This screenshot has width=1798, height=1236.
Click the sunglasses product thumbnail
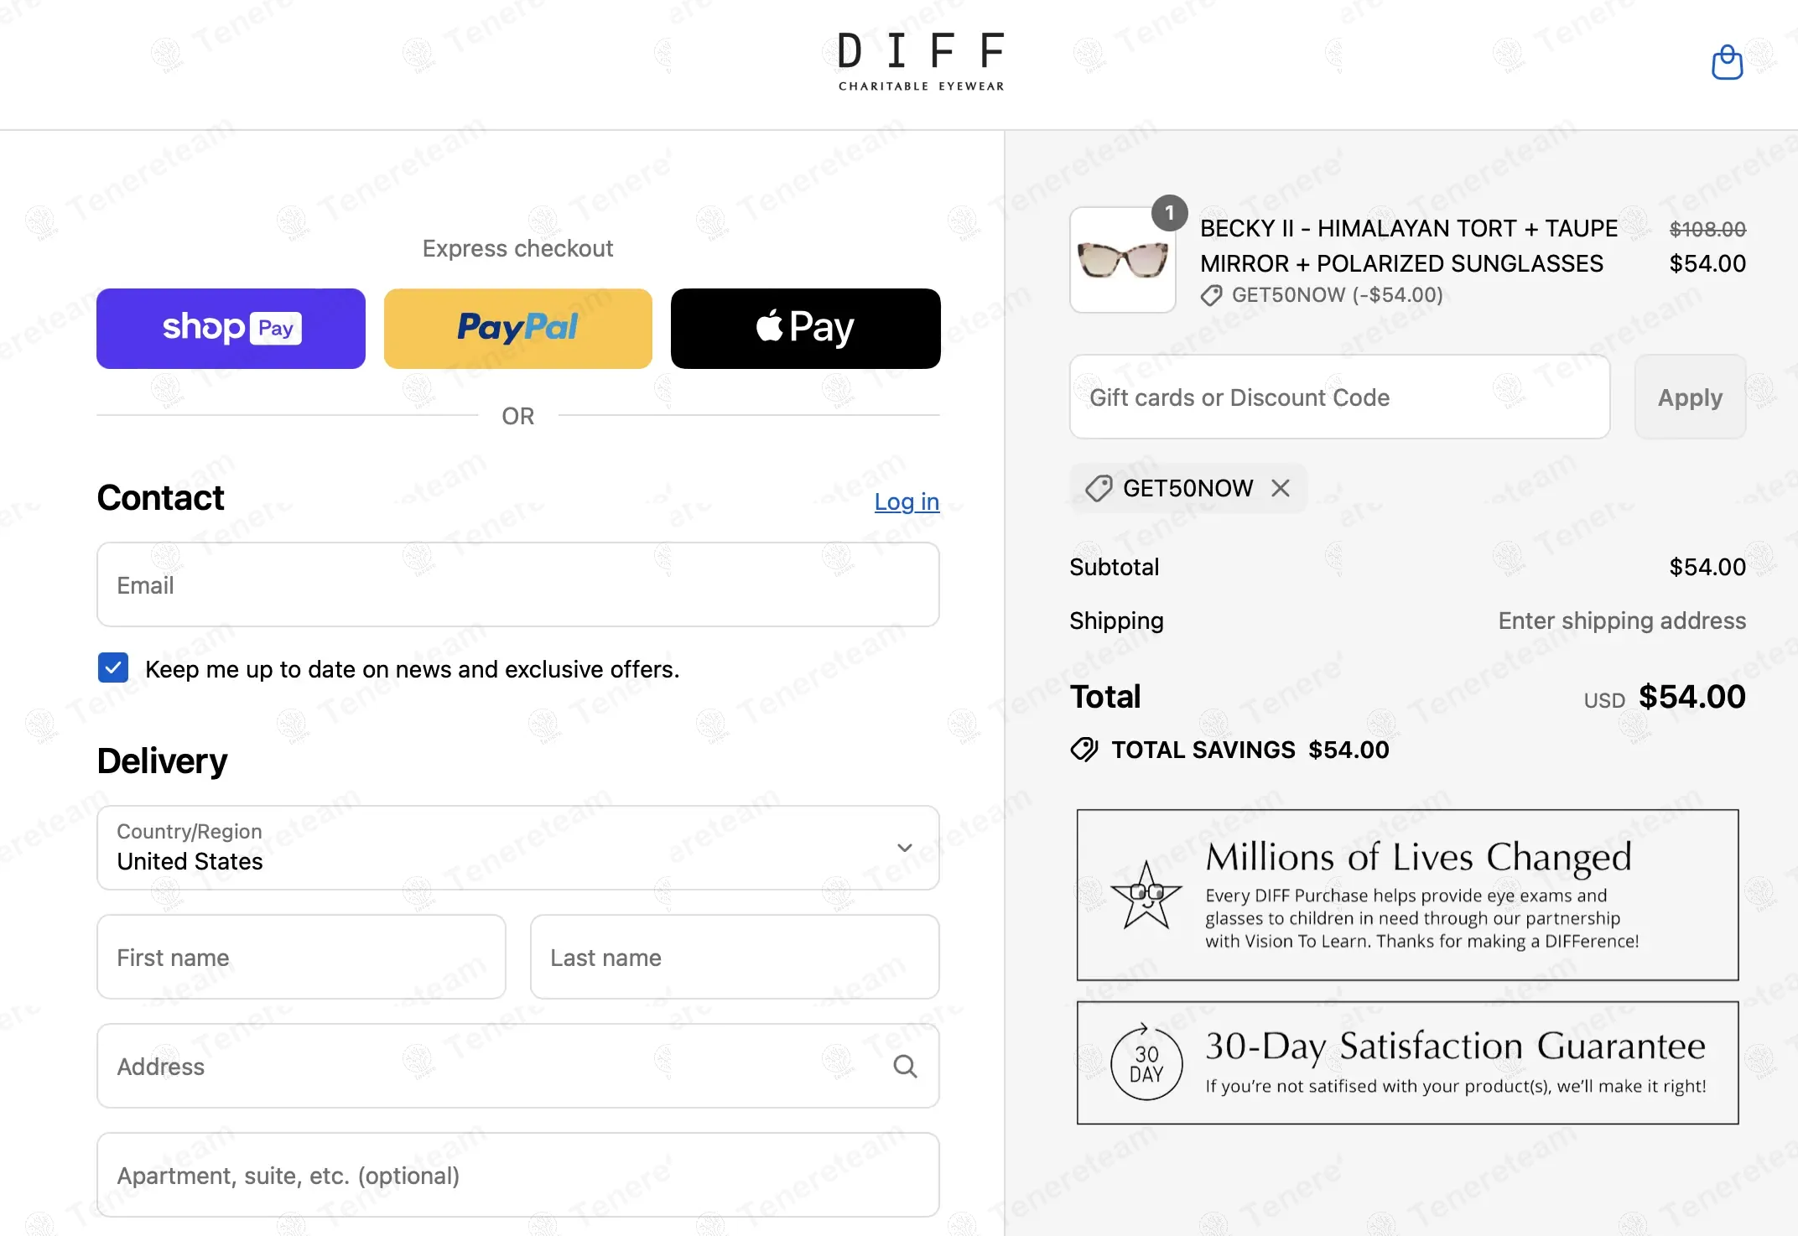(x=1122, y=261)
